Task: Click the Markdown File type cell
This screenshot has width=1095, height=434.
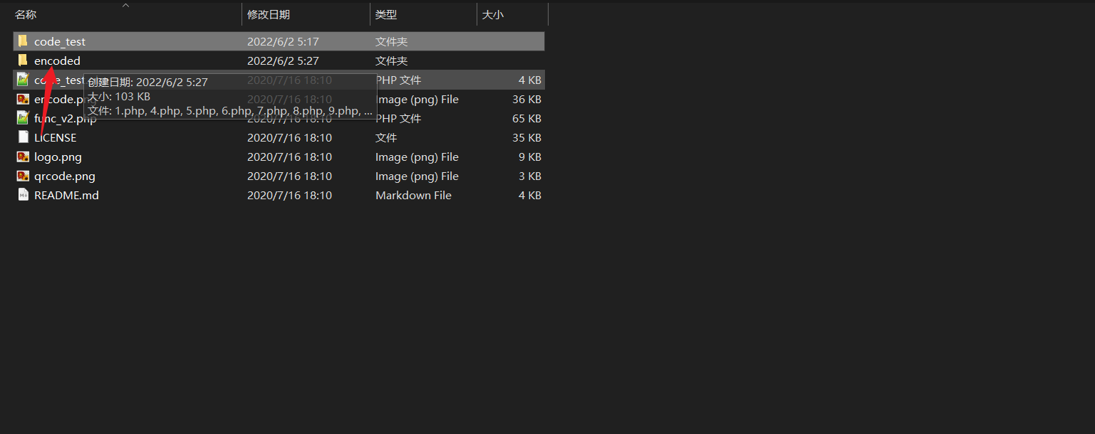Action: click(x=413, y=196)
